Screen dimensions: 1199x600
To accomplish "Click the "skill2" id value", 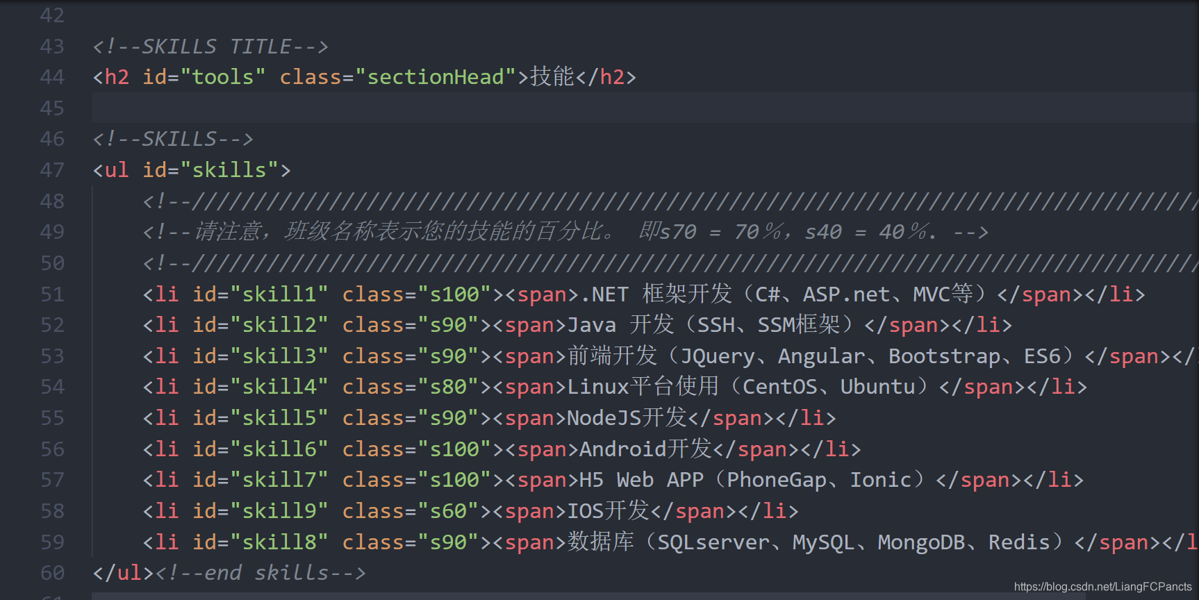I will [x=279, y=325].
